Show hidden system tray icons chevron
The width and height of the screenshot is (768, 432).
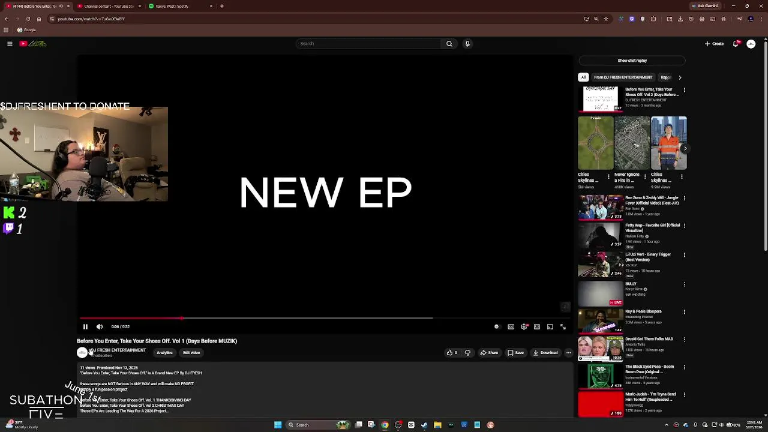(667, 425)
